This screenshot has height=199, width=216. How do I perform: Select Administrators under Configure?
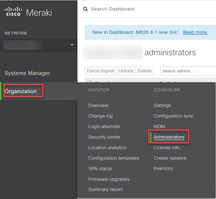tap(169, 137)
